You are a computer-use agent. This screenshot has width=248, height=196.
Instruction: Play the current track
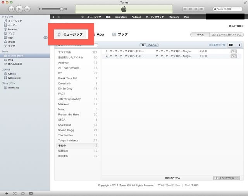pyautogui.click(x=19, y=9)
